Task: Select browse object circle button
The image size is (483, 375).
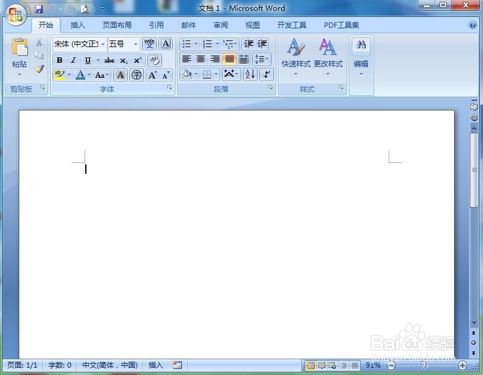Action: [x=473, y=343]
